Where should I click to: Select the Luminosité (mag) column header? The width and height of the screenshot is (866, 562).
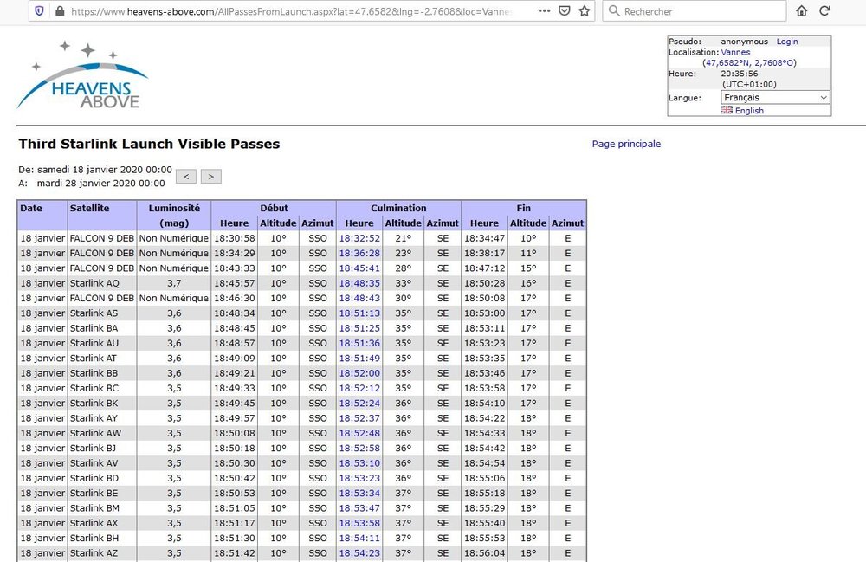click(x=174, y=216)
